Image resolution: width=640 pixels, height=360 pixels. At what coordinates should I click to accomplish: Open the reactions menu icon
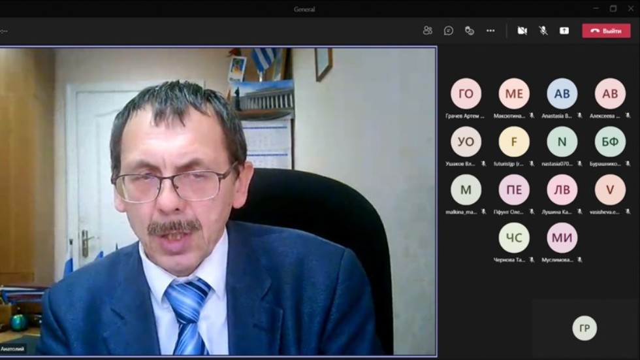click(470, 31)
